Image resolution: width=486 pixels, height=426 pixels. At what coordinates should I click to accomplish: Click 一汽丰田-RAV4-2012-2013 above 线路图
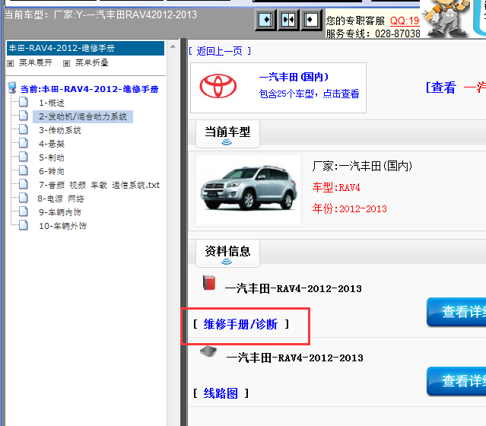coord(295,358)
